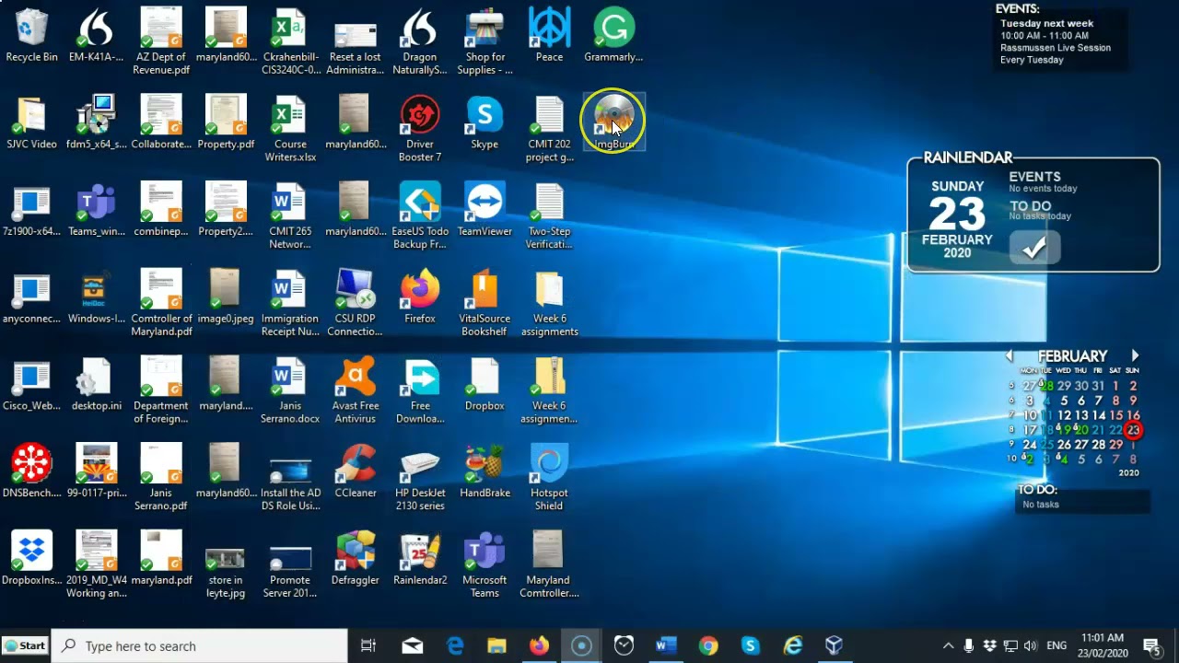Open the Start menu
This screenshot has height=663, width=1179.
(25, 646)
